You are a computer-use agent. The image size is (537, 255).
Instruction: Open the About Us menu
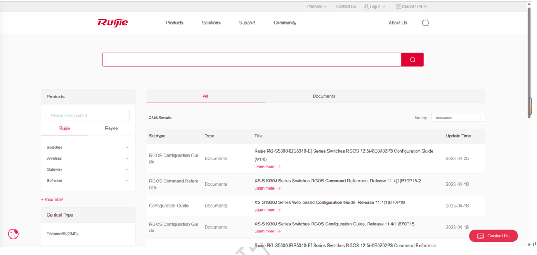(398, 23)
